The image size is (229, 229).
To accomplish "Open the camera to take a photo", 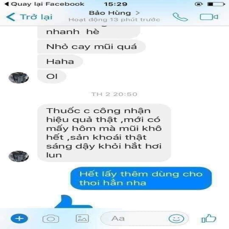I will point(51,219).
